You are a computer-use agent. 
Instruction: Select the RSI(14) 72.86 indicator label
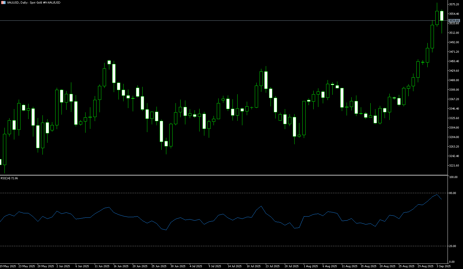point(9,178)
